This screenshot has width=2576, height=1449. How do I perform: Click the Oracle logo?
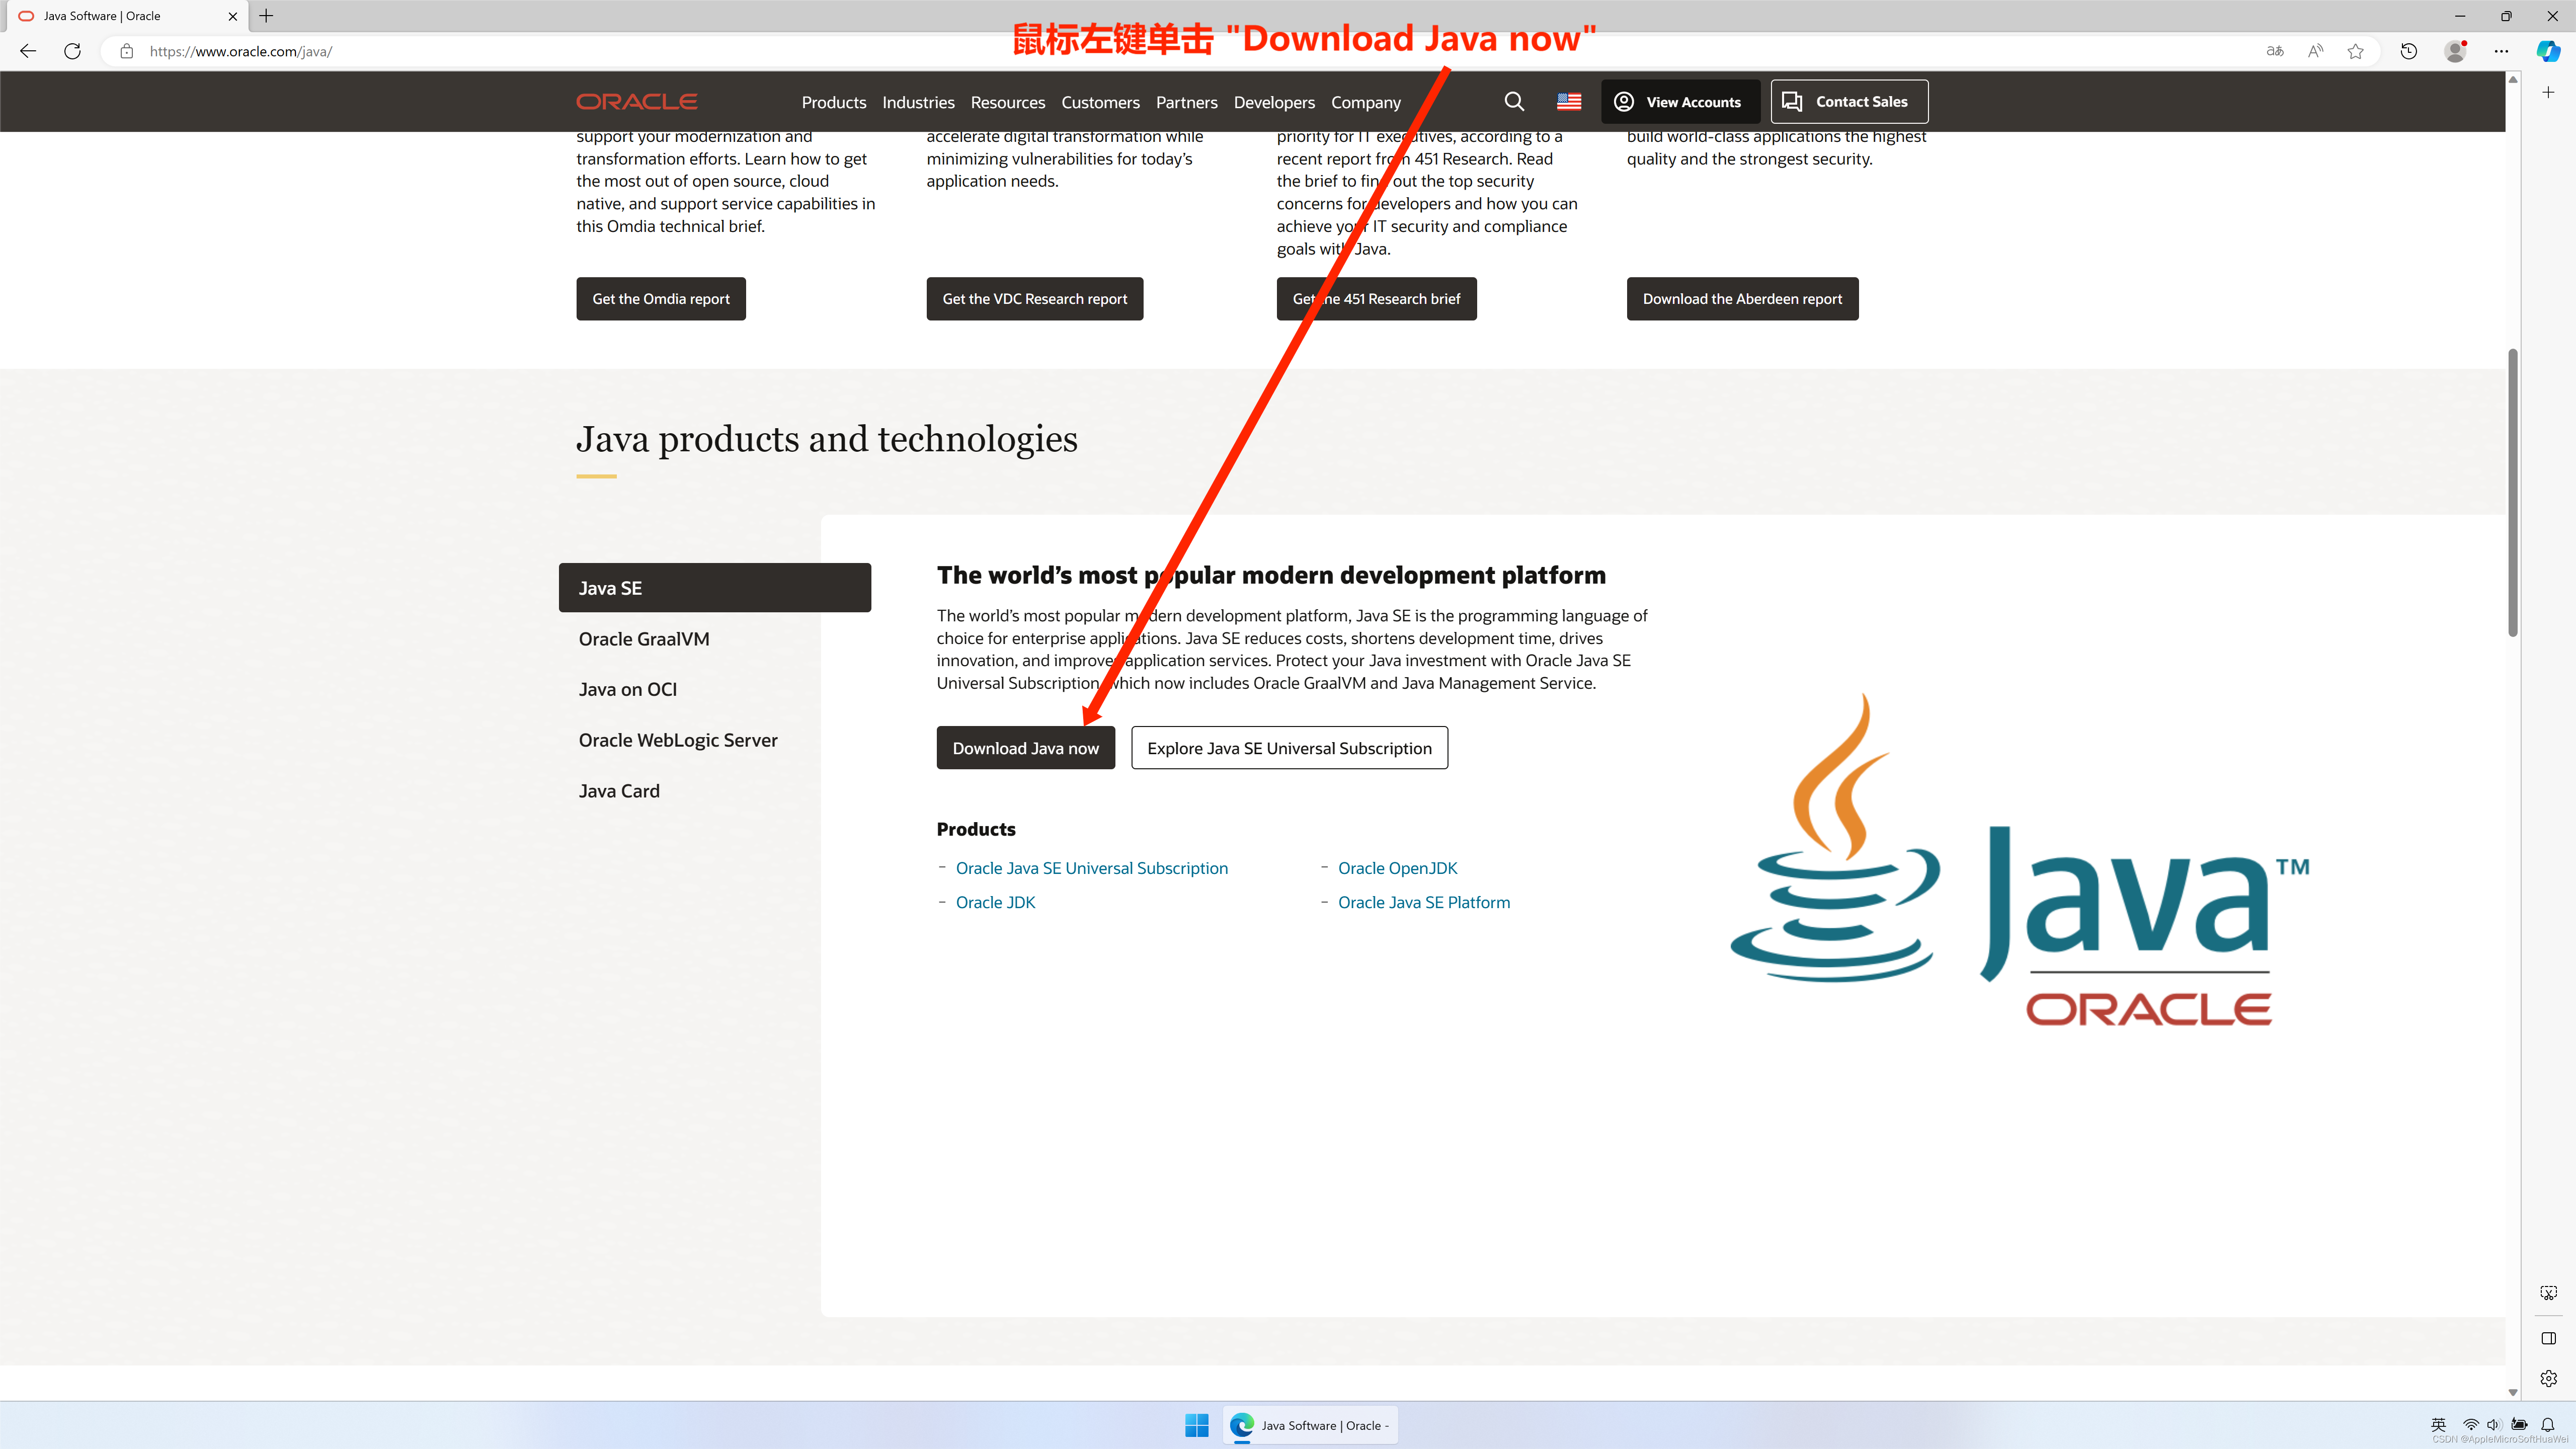[x=637, y=101]
